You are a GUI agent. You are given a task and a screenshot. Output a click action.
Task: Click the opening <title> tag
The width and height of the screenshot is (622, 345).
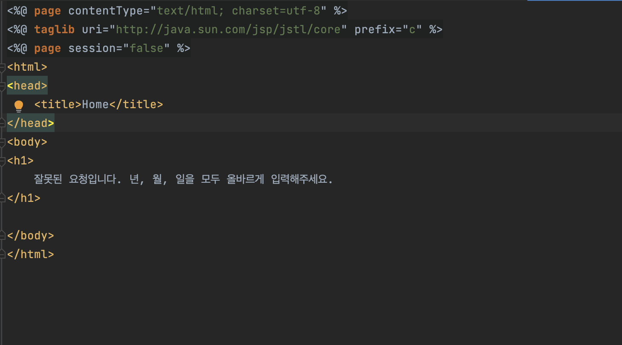coord(58,104)
